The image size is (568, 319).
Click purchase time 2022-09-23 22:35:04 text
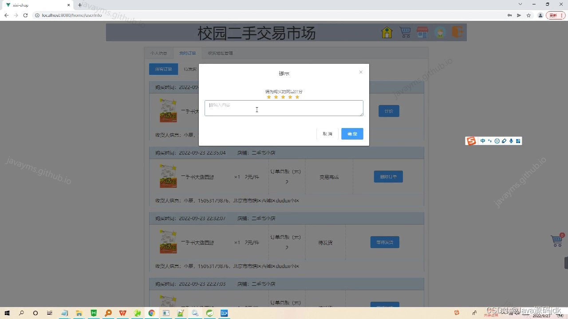coord(202,153)
